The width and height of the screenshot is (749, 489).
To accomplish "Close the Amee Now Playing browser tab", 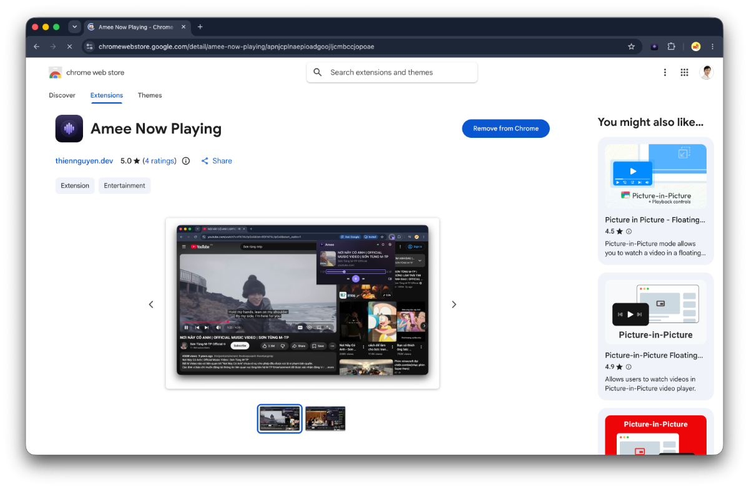I will click(184, 27).
